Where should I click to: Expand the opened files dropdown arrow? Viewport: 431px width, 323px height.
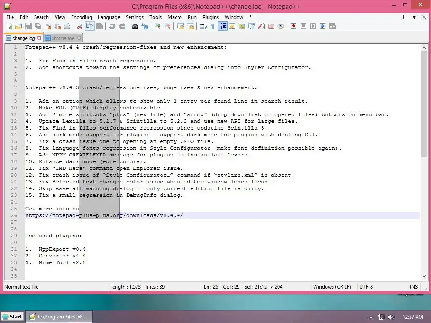(x=414, y=17)
